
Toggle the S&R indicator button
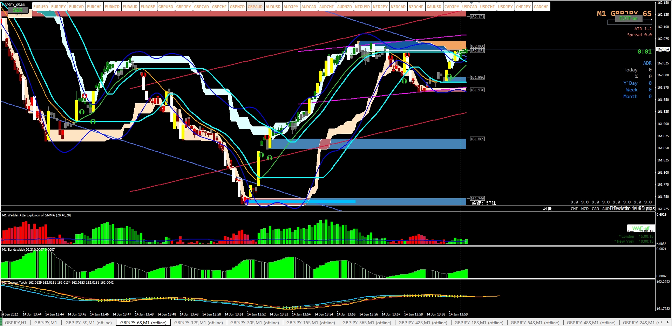coord(18,10)
